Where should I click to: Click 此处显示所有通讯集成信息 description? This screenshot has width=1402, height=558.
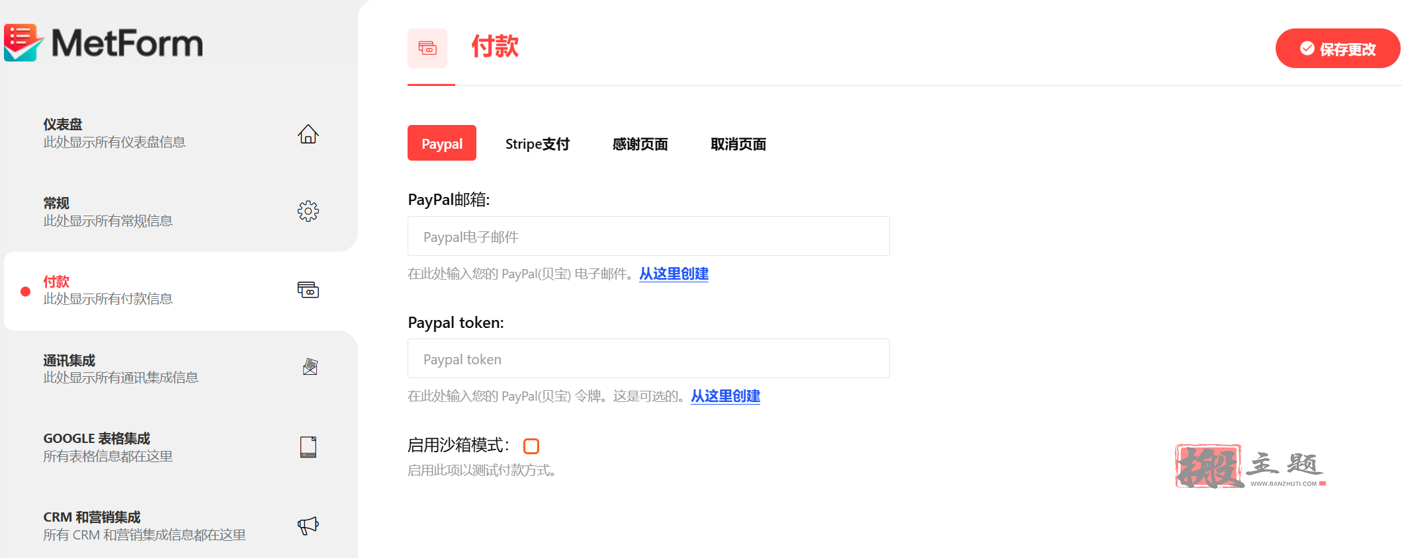121,378
